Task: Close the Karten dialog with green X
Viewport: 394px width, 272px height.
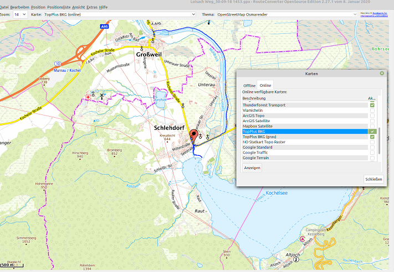Action: coord(381,73)
